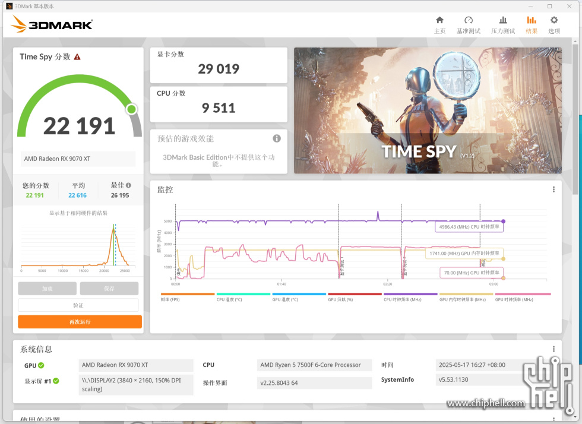Image resolution: width=582 pixels, height=424 pixels.
Task: Click the 最佳 score 26 195
Action: (x=120, y=195)
